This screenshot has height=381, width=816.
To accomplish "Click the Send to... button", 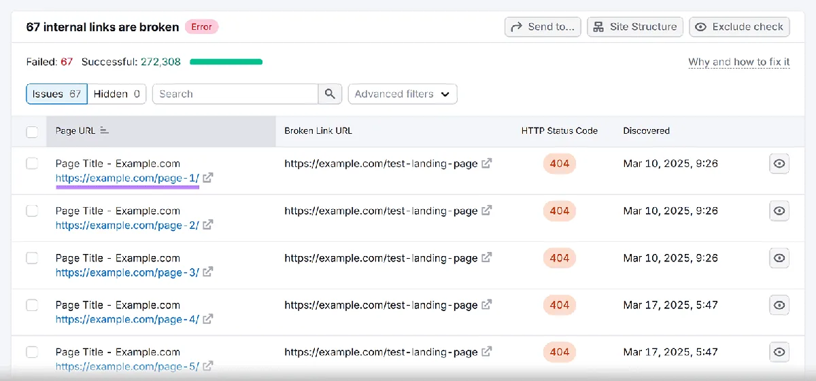I will point(543,26).
